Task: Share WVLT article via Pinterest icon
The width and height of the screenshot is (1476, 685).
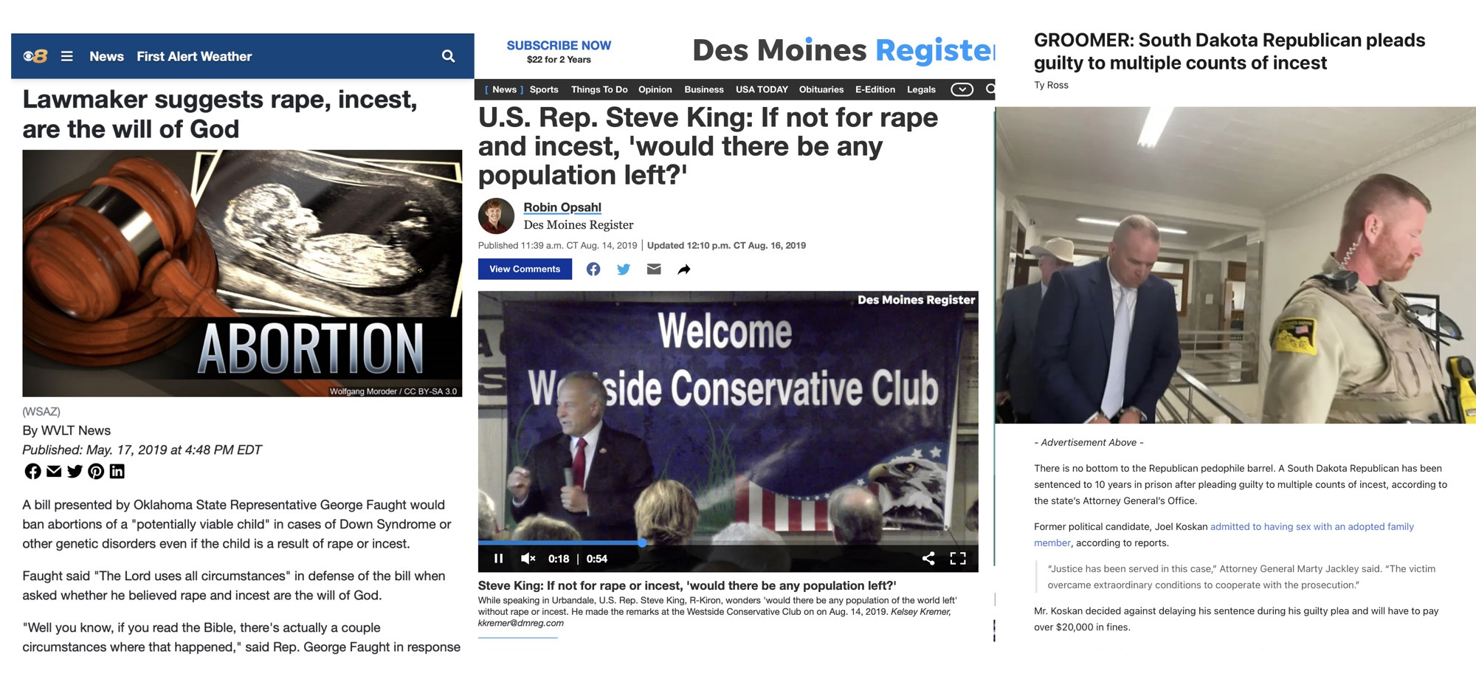Action: (x=96, y=471)
